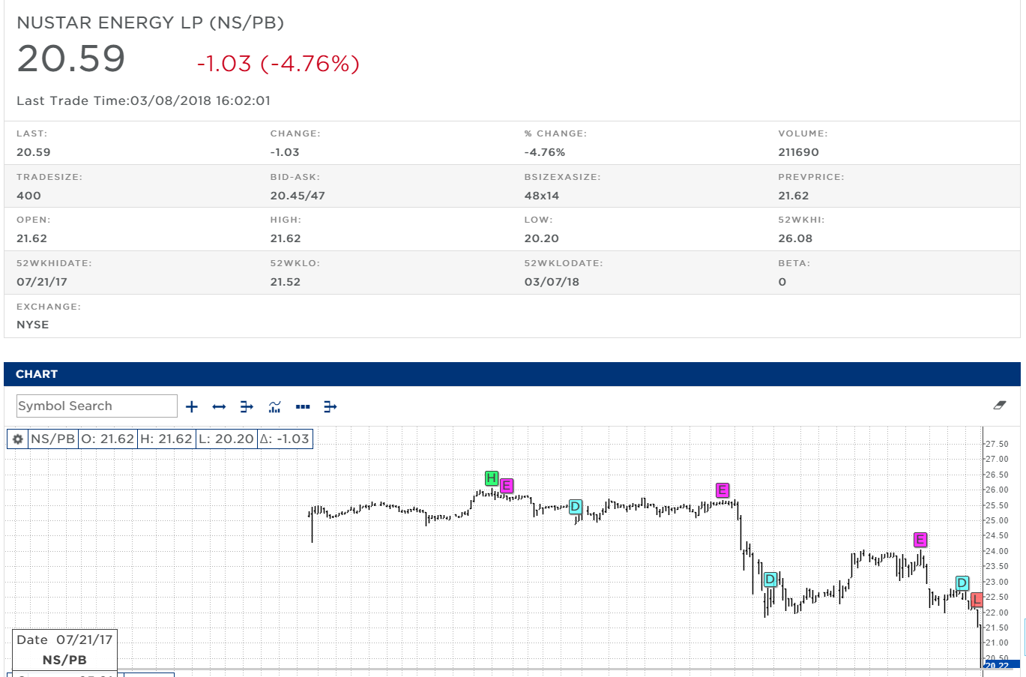Click inside the Symbol Search field
The width and height of the screenshot is (1026, 677).
97,406
